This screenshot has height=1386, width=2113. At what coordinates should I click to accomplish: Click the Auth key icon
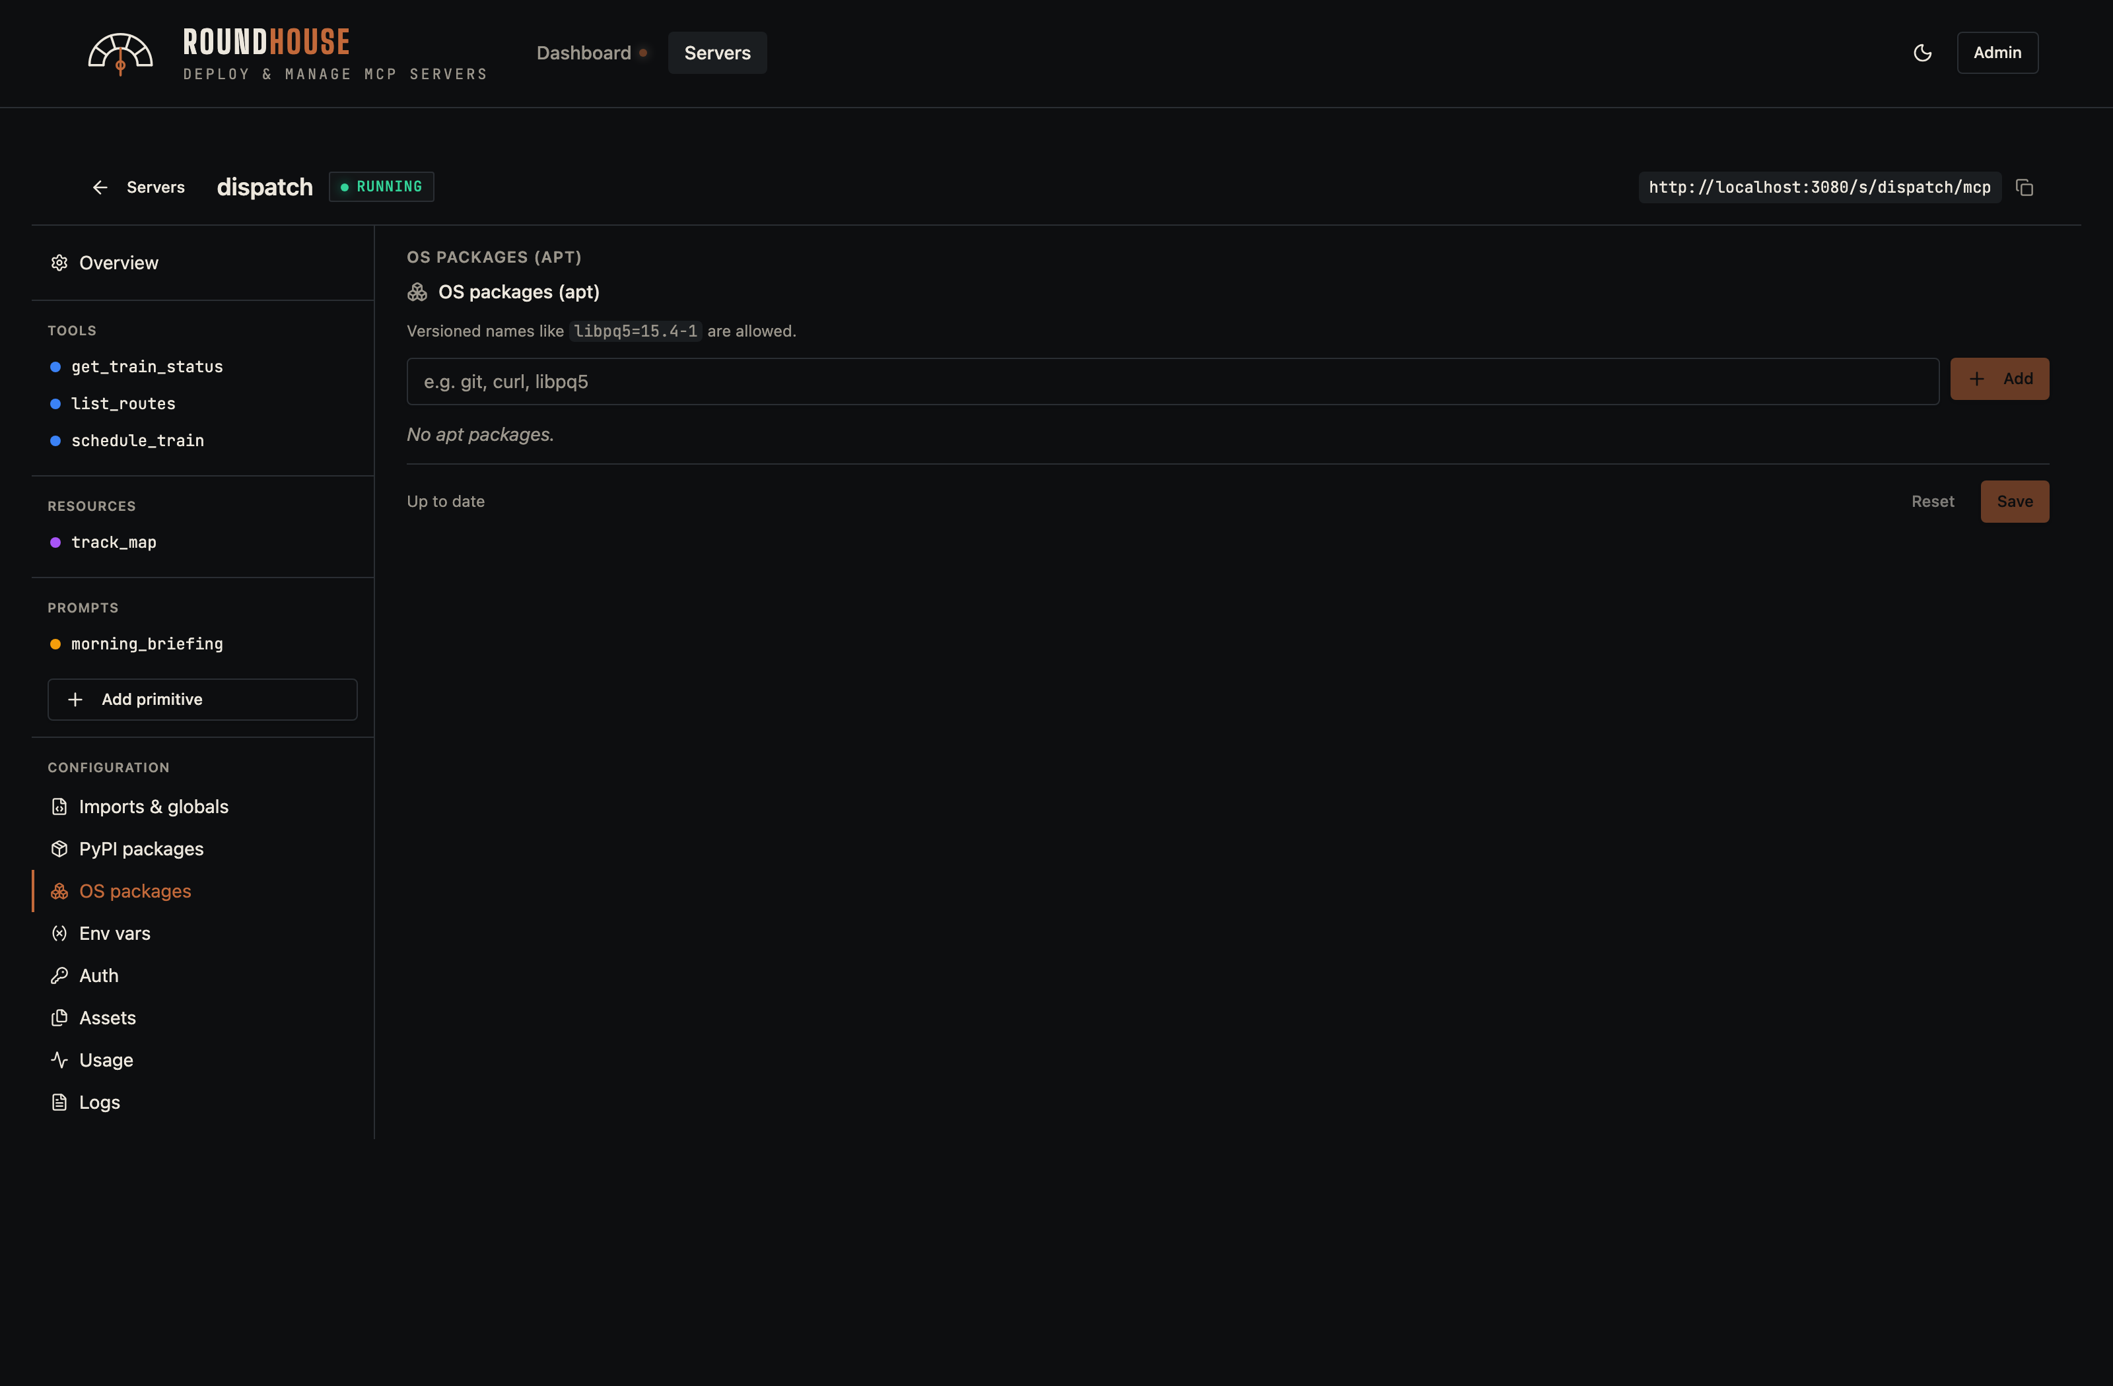point(59,975)
